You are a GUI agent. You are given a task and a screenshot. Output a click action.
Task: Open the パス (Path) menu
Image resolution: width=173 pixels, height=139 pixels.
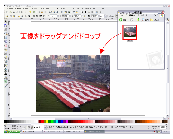click(x=56, y=9)
